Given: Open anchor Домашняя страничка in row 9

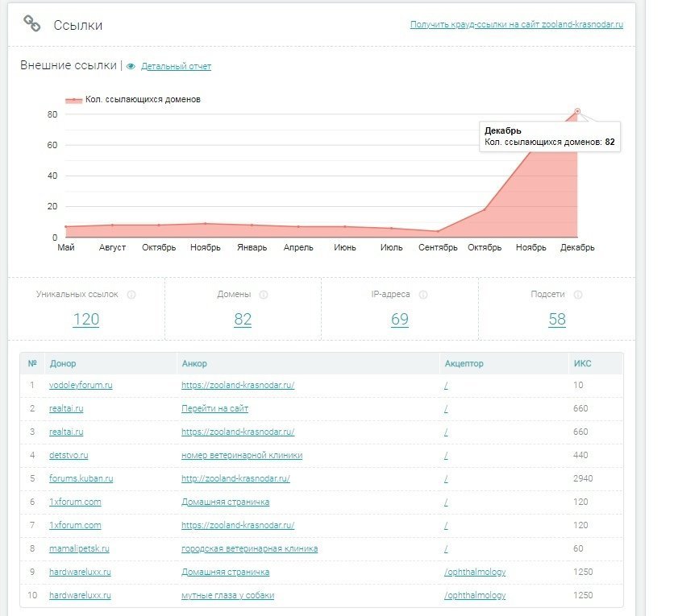Looking at the screenshot, I should pos(225,572).
